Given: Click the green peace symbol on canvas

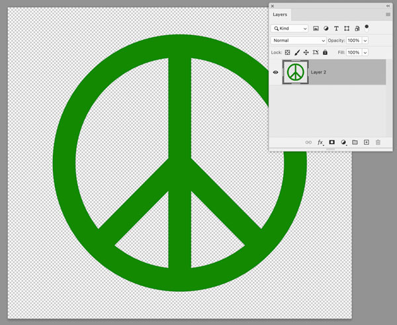Looking at the screenshot, I should coord(180,163).
